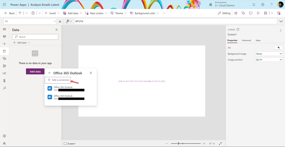
Task: Open the settings gear in header
Action: 263,5
